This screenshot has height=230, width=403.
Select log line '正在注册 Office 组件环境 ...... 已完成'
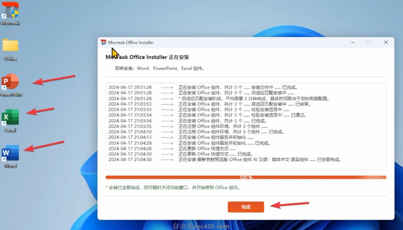pyautogui.click(x=197, y=132)
